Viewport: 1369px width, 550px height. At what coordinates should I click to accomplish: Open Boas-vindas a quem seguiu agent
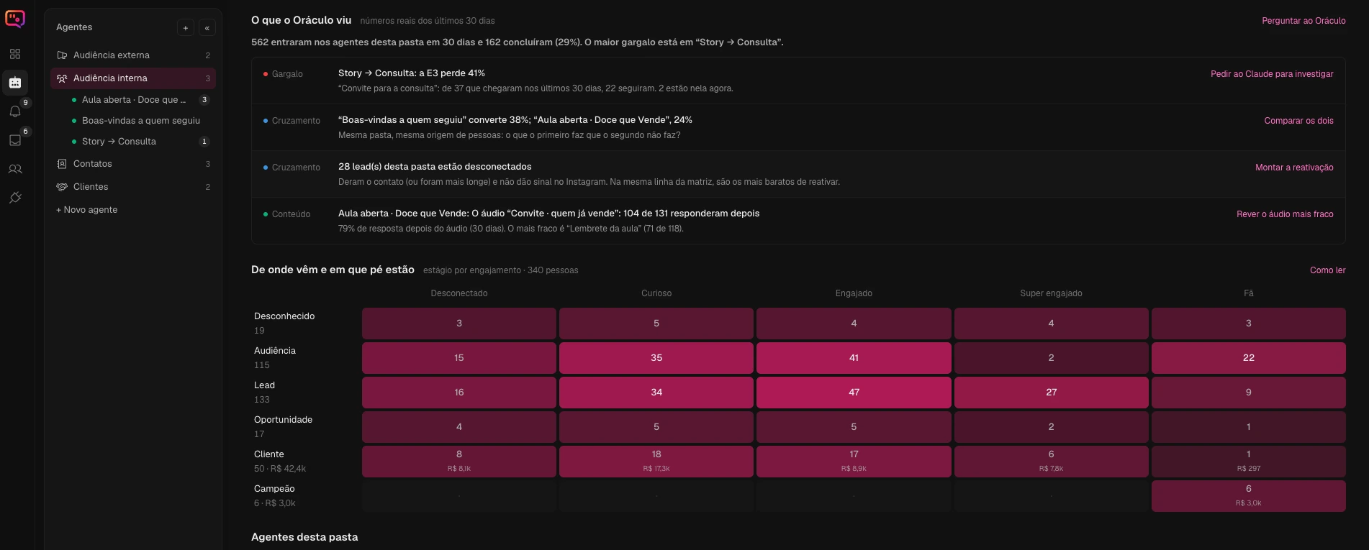[x=140, y=121]
